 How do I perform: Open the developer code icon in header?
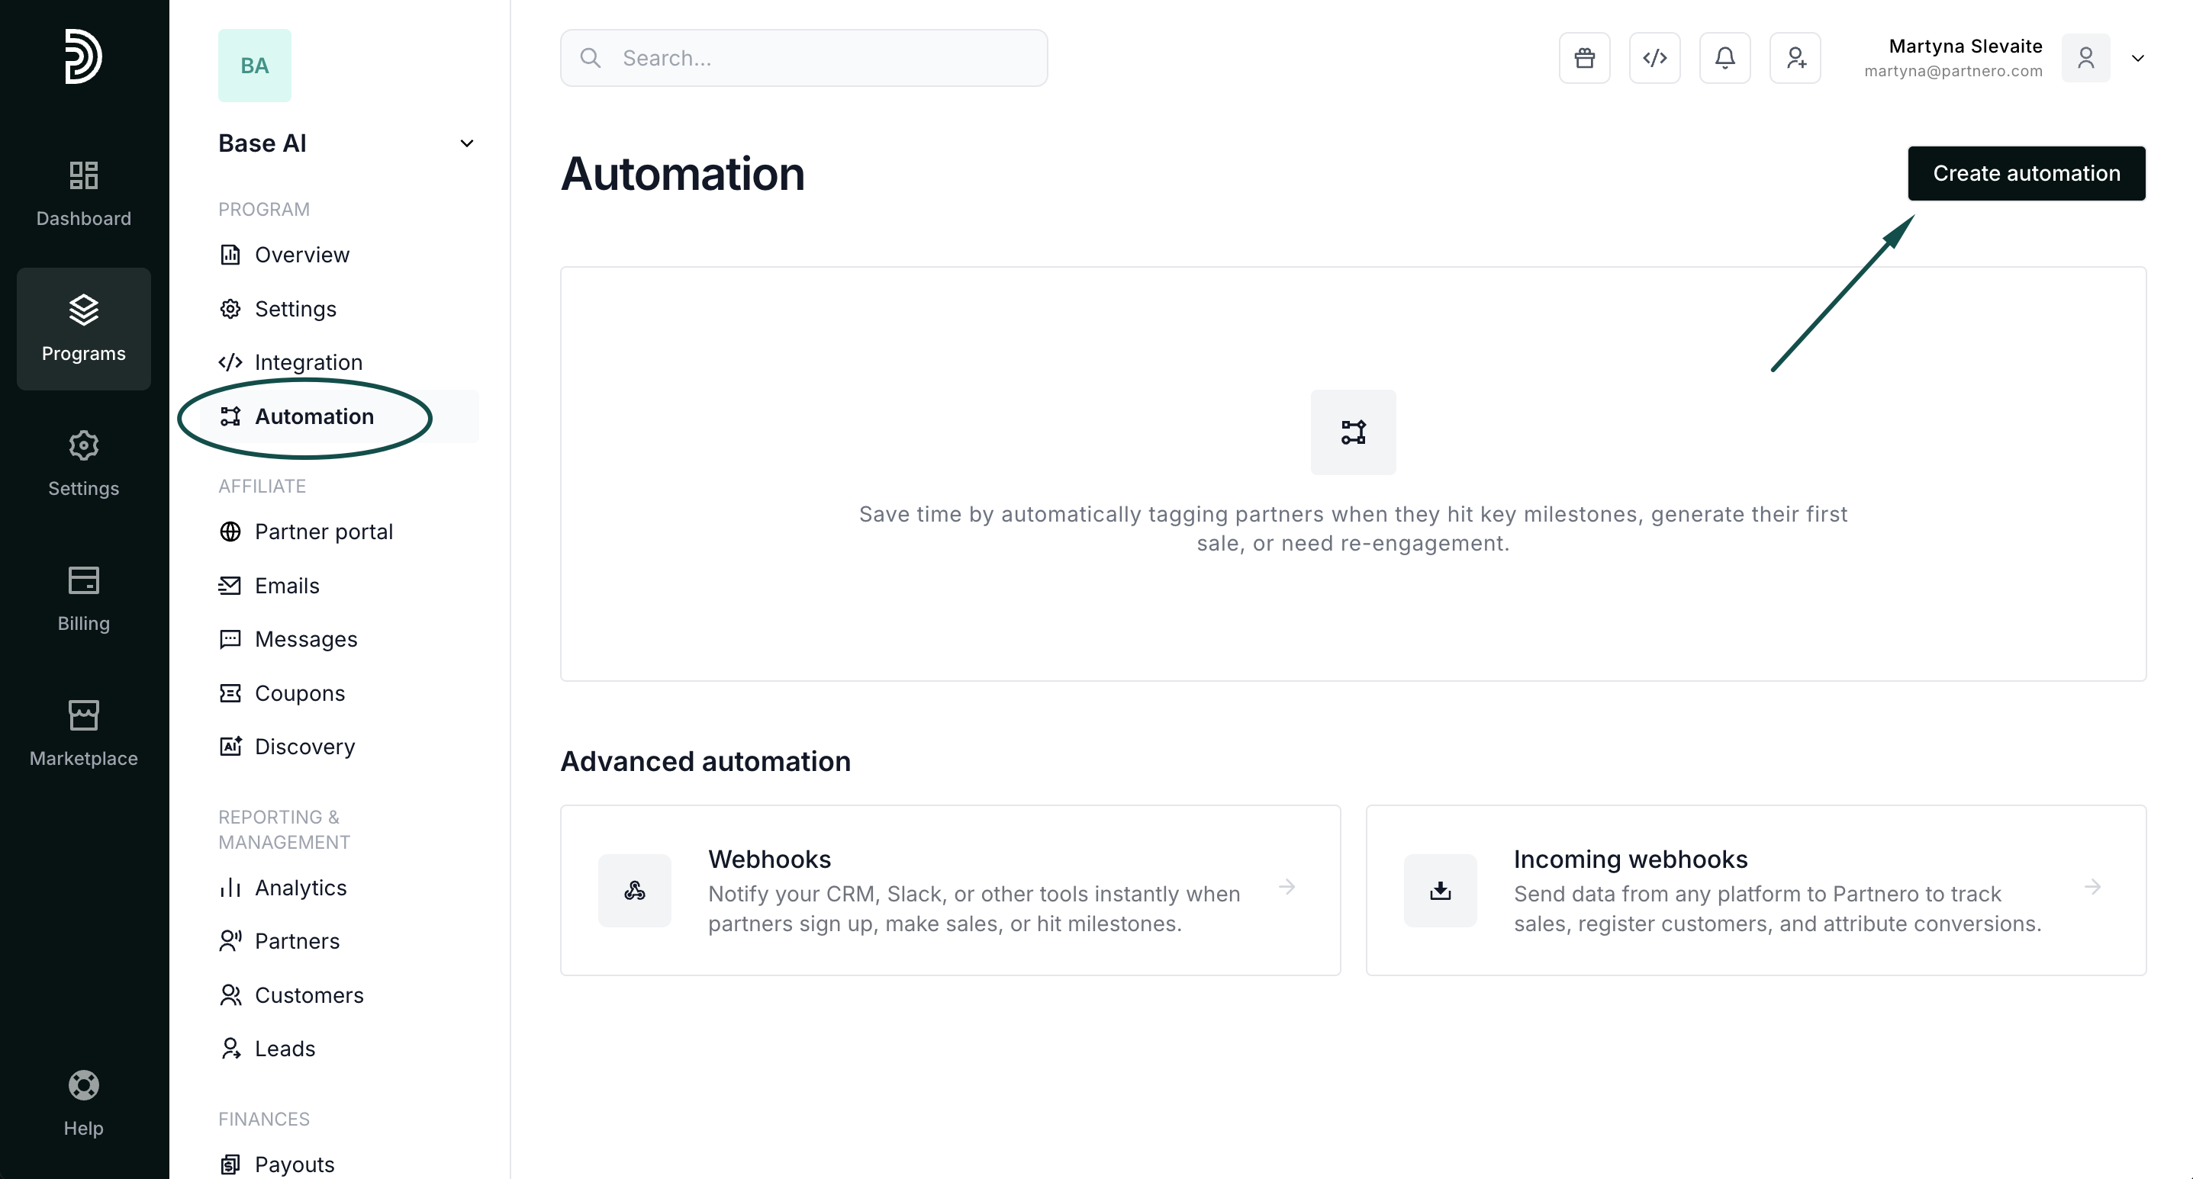[1654, 58]
